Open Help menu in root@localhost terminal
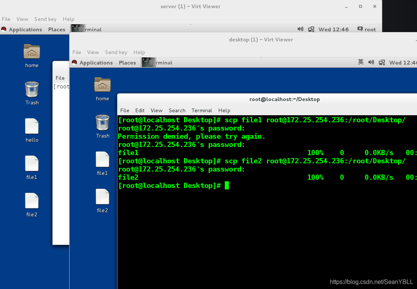Image resolution: width=417 pixels, height=289 pixels. point(224,110)
